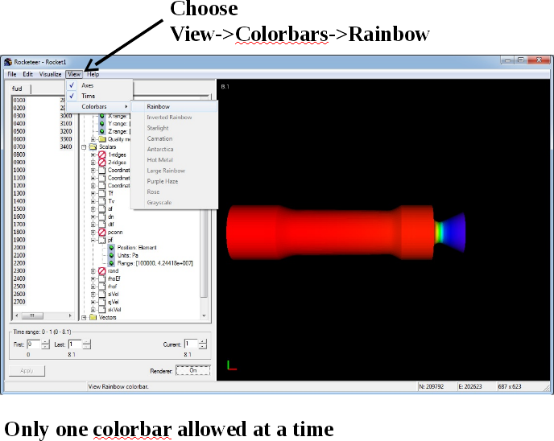This screenshot has height=441, width=554.
Task: Collapse the Scalars tree node
Action: (x=84, y=147)
